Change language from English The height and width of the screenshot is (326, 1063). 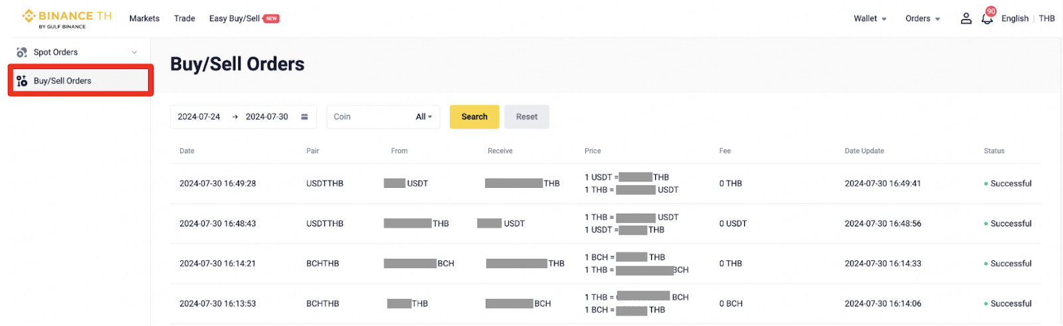pos(1015,19)
